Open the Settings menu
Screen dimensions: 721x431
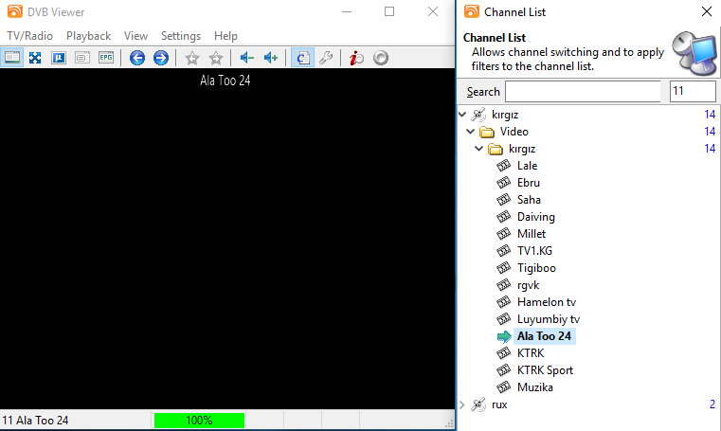(x=181, y=36)
